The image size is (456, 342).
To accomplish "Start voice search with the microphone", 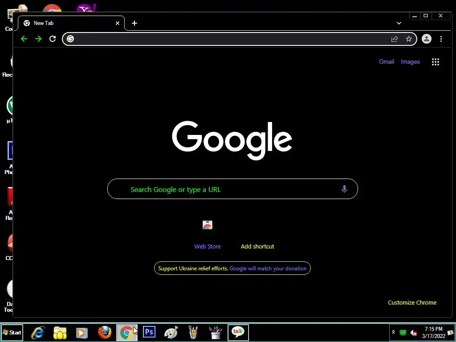I will click(x=344, y=189).
